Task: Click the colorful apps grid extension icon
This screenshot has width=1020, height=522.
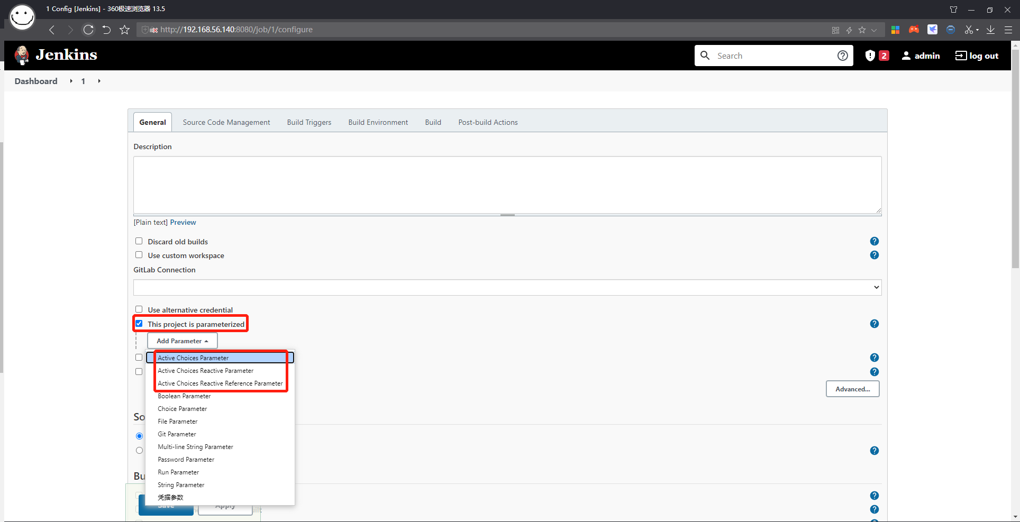Action: [895, 30]
